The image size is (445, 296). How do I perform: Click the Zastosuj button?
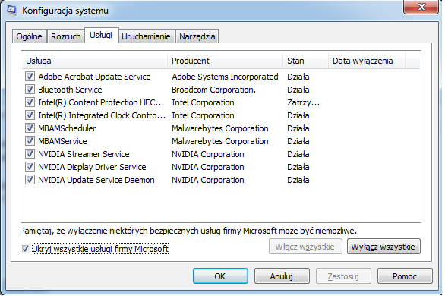pyautogui.click(x=343, y=276)
